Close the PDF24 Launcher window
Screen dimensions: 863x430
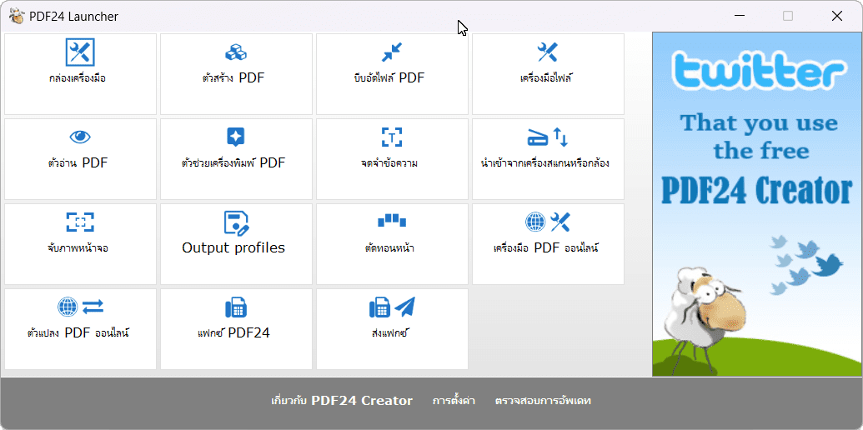coord(837,17)
